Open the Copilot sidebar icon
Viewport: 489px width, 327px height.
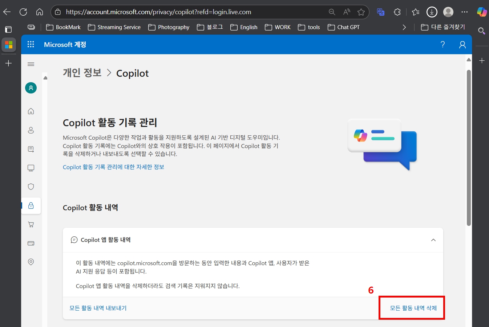point(482,12)
